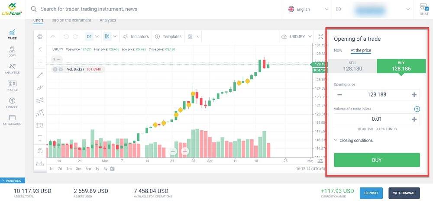
Task: Expand Closing conditions section
Action: pyautogui.click(x=353, y=140)
